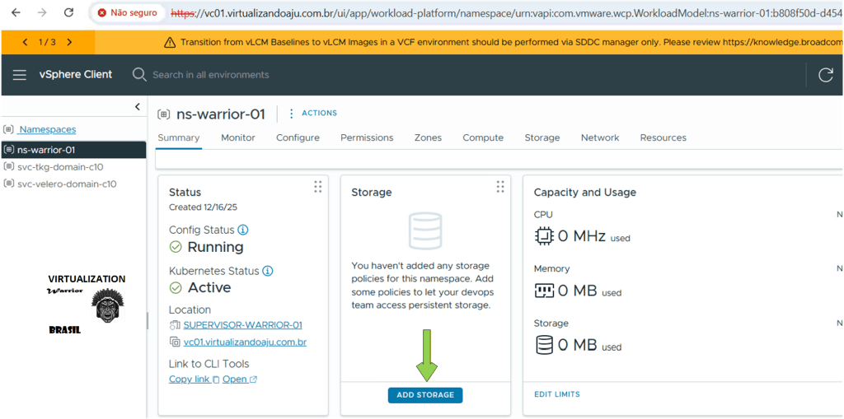The image size is (844, 419).
Task: Open the Namespaces link in sidebar
Action: pyautogui.click(x=47, y=129)
